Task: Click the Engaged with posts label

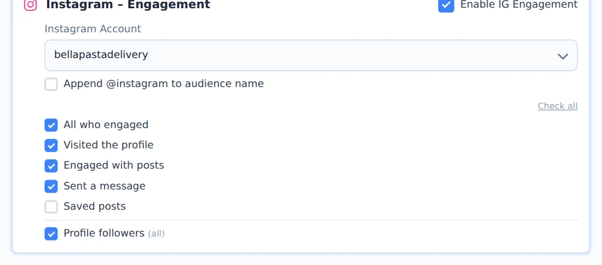Action: click(113, 165)
